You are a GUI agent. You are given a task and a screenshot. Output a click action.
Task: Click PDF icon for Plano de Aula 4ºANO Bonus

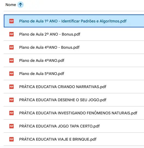[11, 47]
